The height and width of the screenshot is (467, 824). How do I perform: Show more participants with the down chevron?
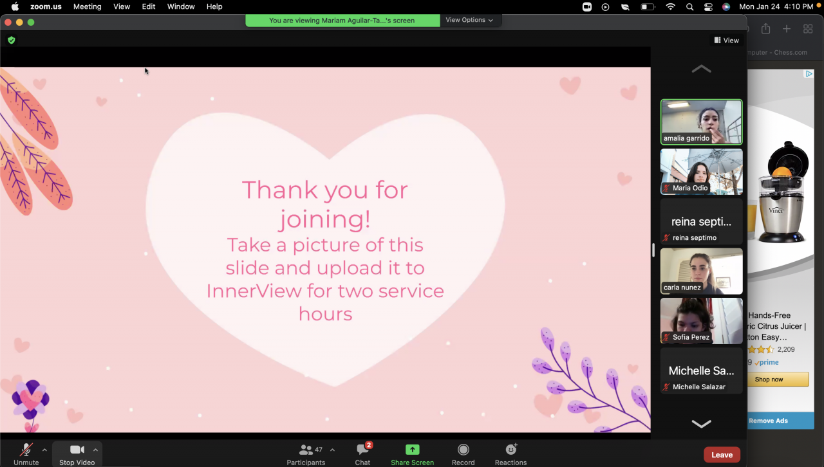click(x=701, y=423)
